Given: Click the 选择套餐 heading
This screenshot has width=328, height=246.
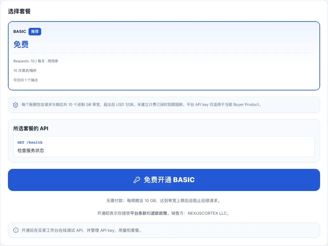Looking at the screenshot, I should (19, 11).
